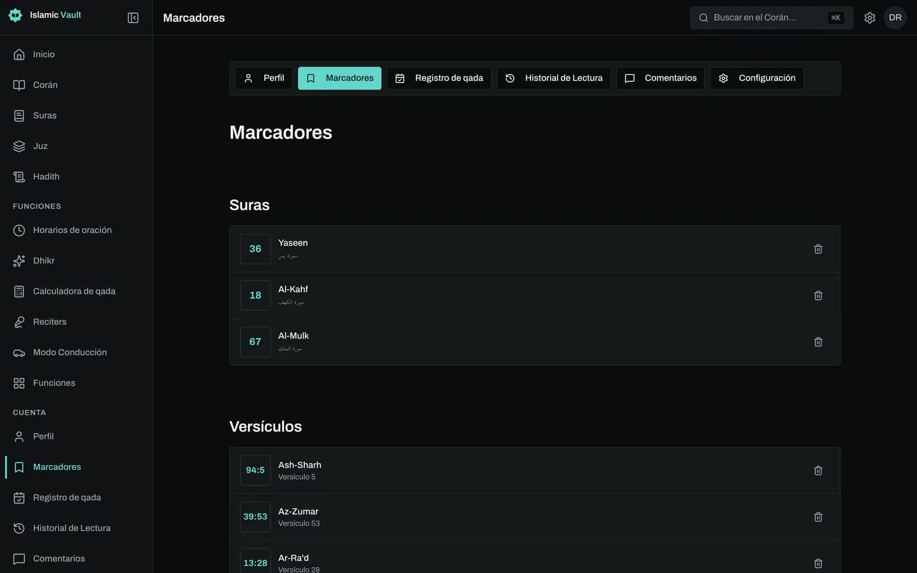The width and height of the screenshot is (917, 573).
Task: Open Horarios de oración in sidebar
Action: [x=76, y=230]
